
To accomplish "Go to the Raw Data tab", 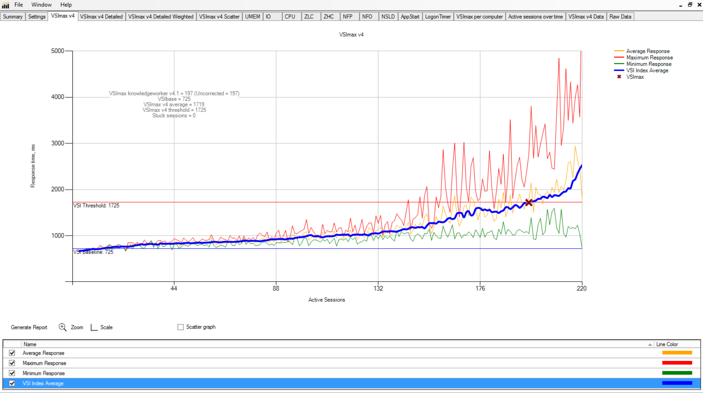I will (x=620, y=17).
